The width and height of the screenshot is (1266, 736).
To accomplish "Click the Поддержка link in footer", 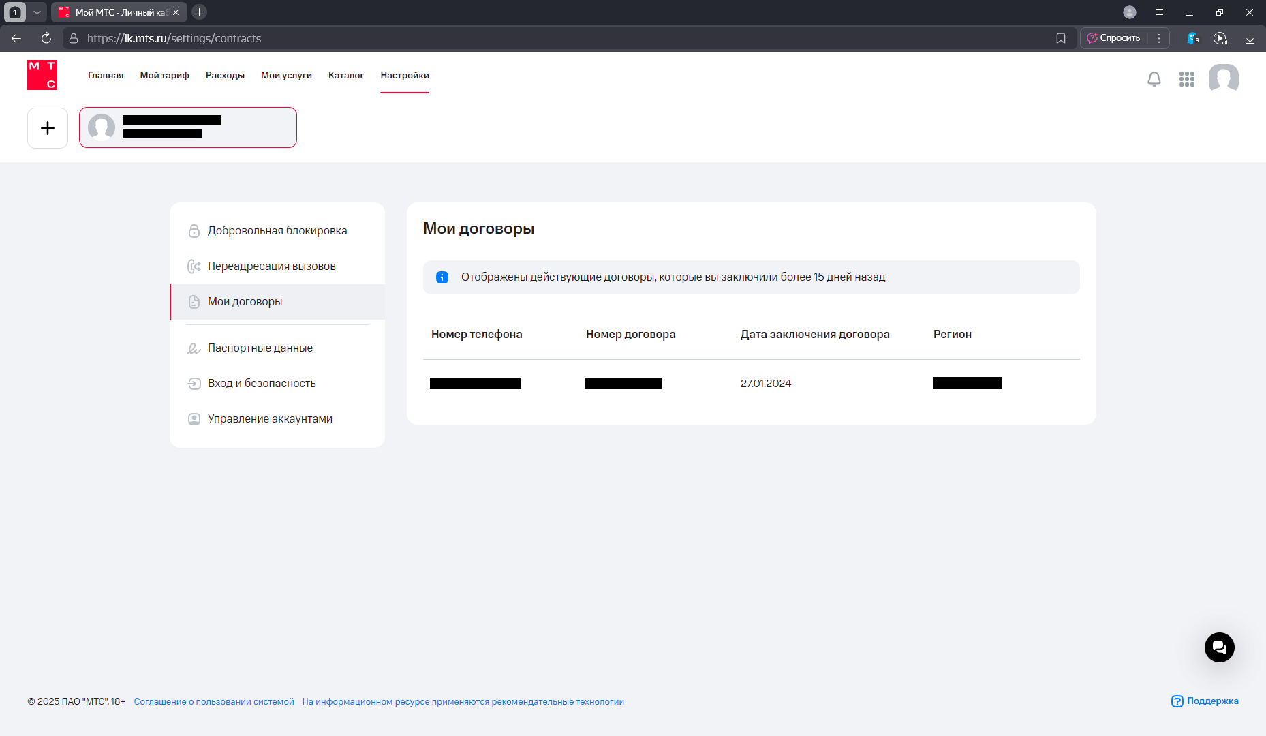I will 1205,701.
